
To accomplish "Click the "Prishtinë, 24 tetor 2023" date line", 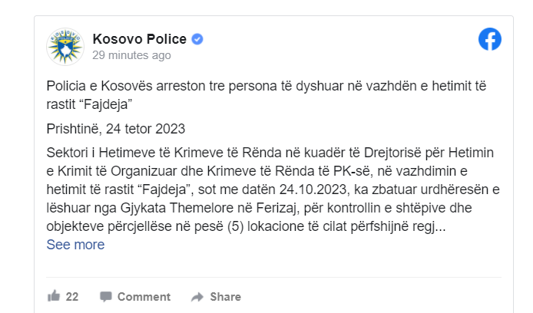I will click(116, 128).
